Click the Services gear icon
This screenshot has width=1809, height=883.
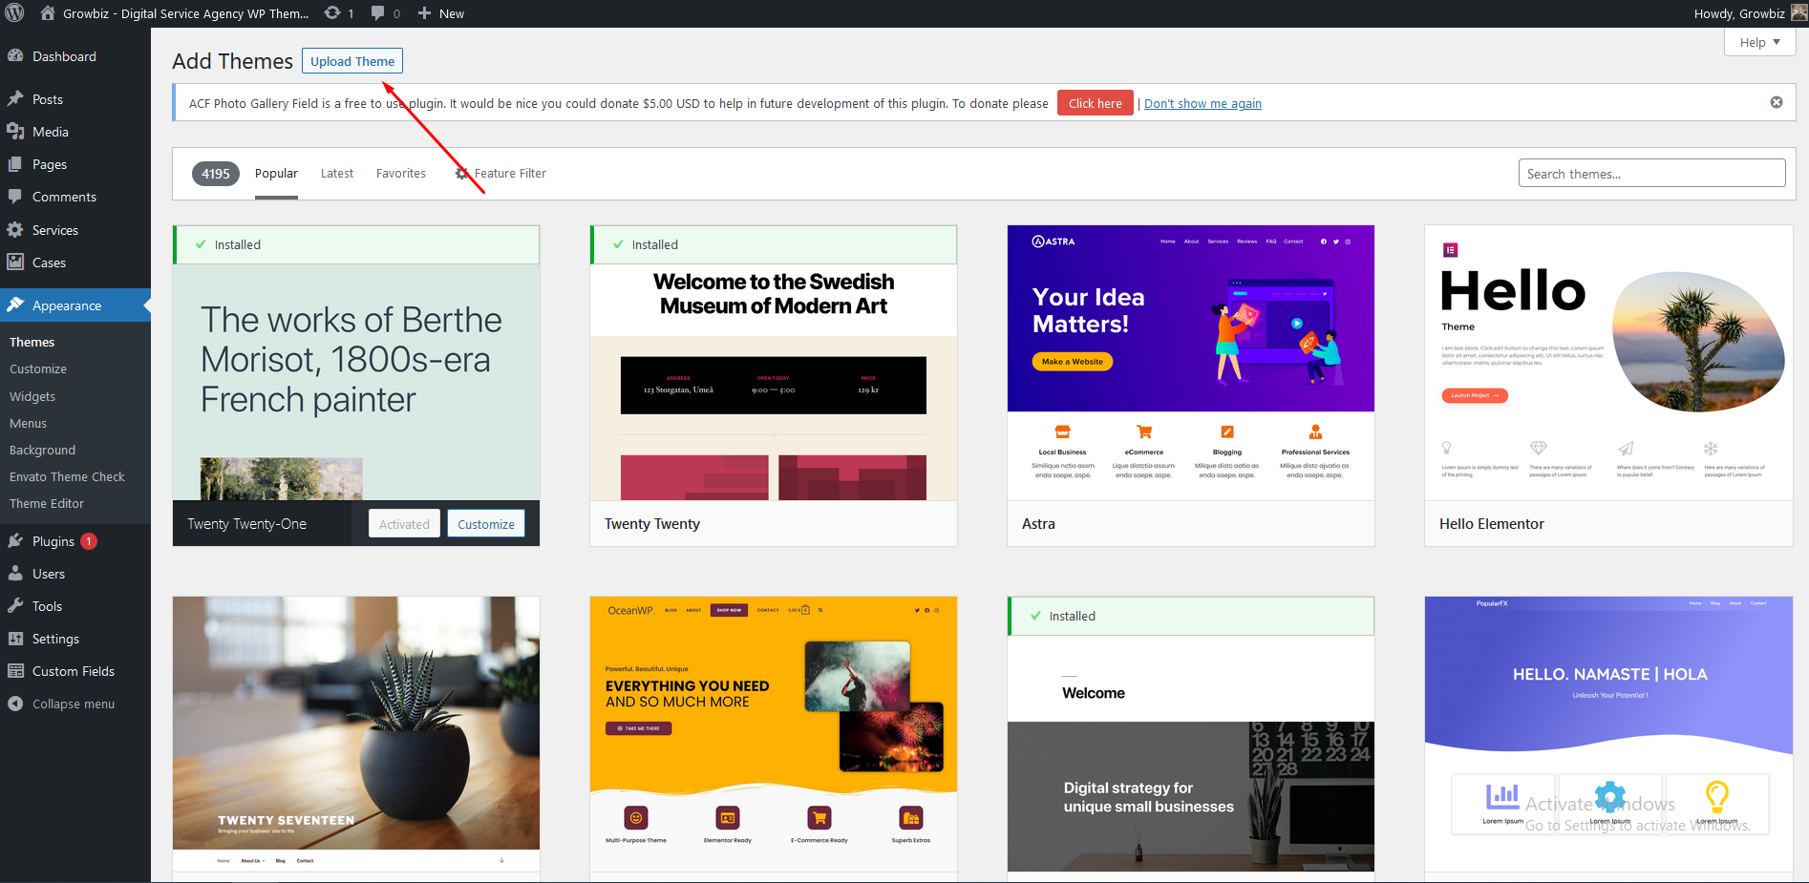point(15,230)
